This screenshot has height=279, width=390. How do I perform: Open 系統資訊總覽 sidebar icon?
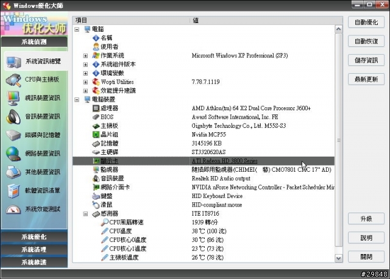click(13, 62)
